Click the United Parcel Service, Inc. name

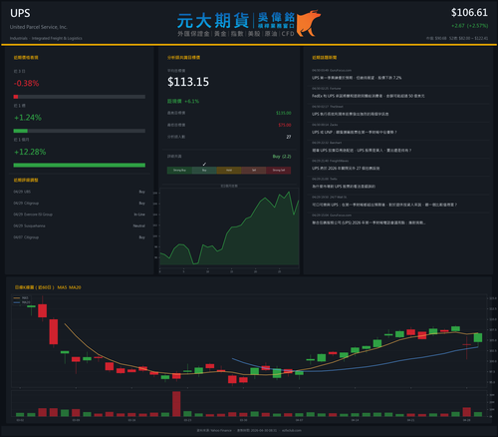pos(39,27)
